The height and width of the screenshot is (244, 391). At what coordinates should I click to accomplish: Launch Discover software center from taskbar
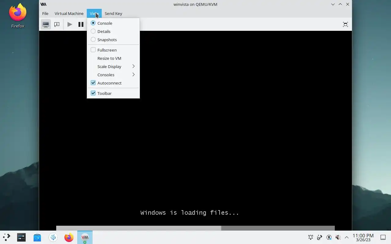[37, 237]
